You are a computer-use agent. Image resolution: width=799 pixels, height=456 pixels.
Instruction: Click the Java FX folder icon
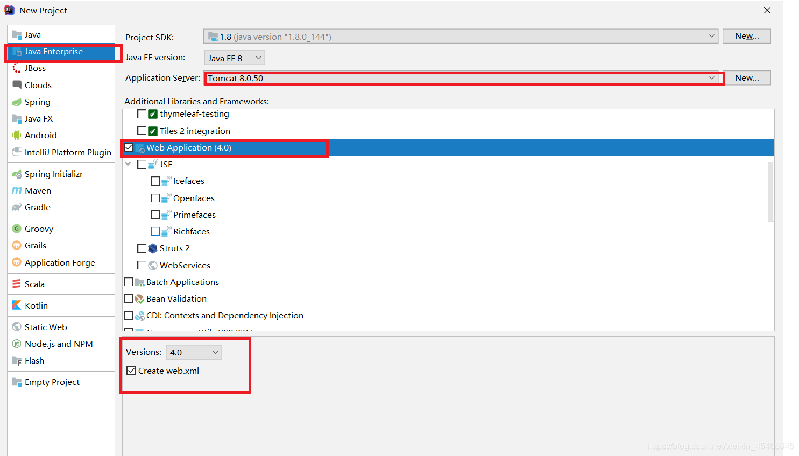17,119
